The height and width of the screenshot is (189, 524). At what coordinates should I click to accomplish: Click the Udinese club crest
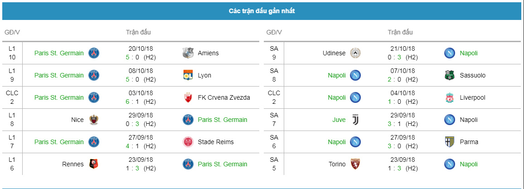[355, 53]
